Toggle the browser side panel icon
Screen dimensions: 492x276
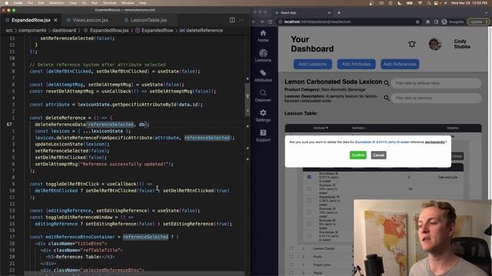tap(436, 21)
